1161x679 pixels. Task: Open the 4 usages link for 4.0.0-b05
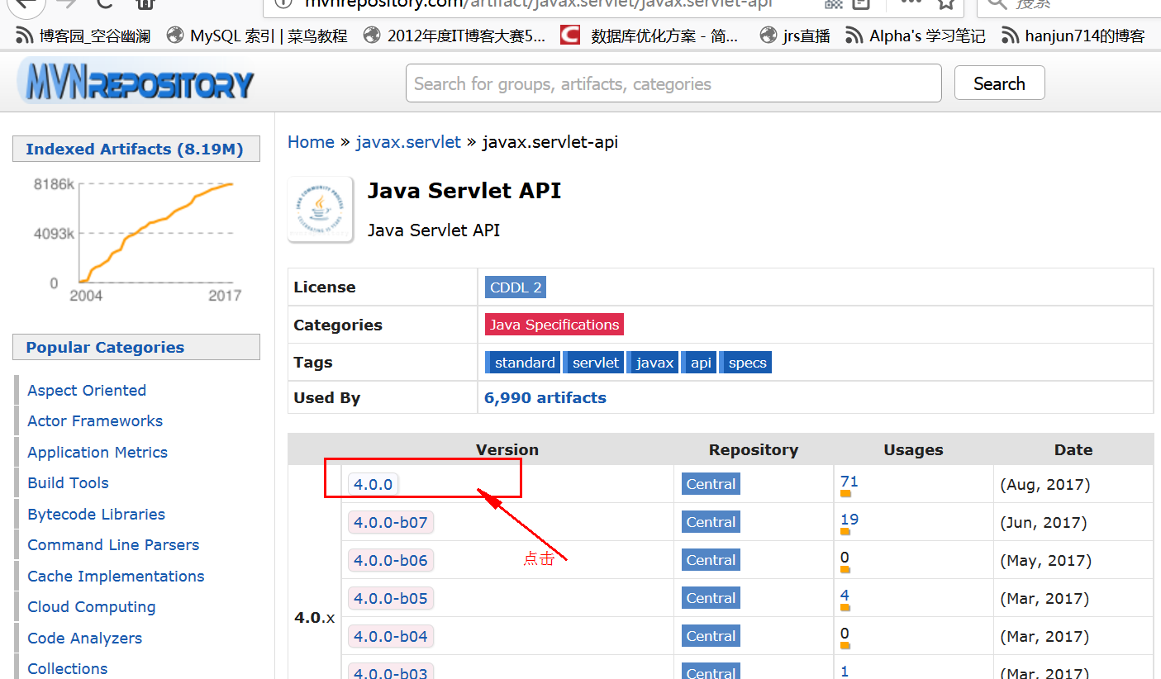pos(845,596)
